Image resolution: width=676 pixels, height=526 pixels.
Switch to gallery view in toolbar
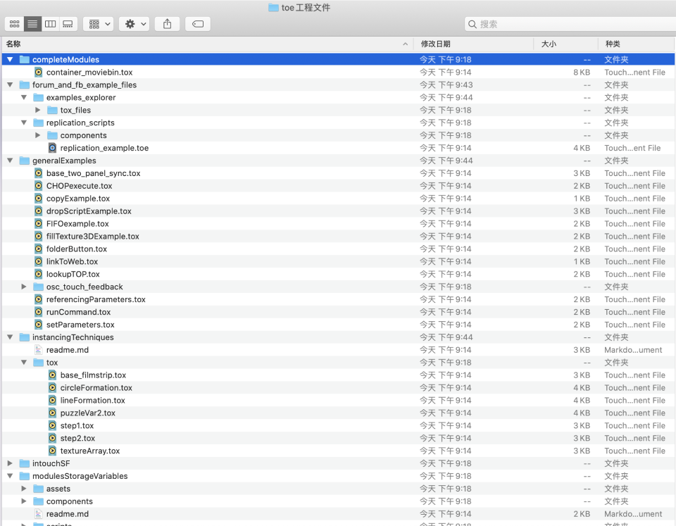click(x=68, y=24)
